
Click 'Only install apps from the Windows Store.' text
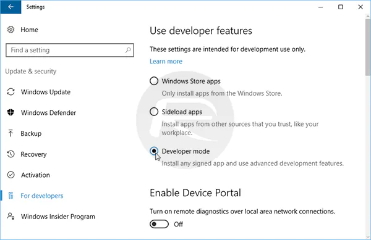pyautogui.click(x=222, y=93)
